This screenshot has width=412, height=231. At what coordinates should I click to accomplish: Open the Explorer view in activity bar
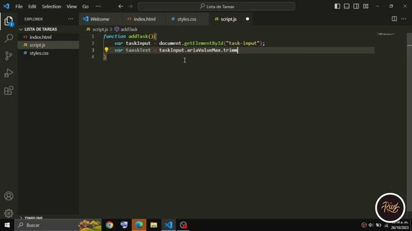coord(8,21)
